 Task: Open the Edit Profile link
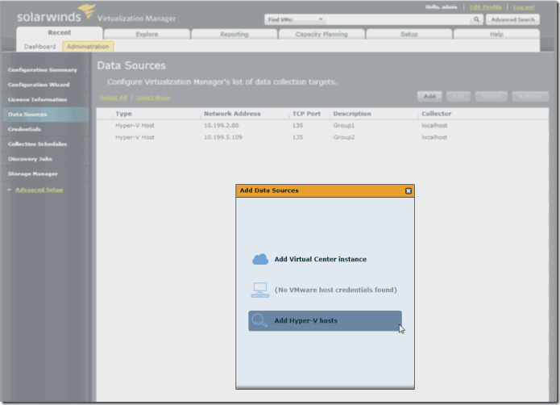click(x=486, y=7)
